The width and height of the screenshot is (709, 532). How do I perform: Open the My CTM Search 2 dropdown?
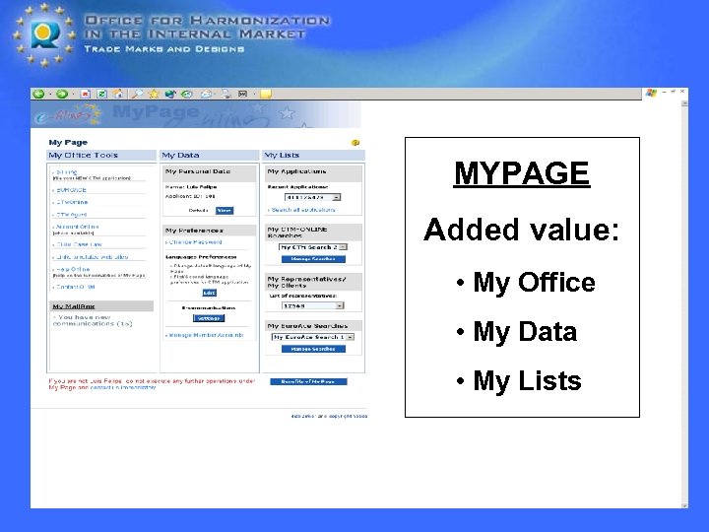pyautogui.click(x=313, y=247)
